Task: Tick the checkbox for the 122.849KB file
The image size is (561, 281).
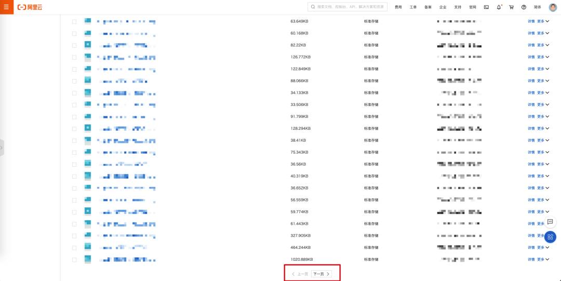Action: point(74,70)
